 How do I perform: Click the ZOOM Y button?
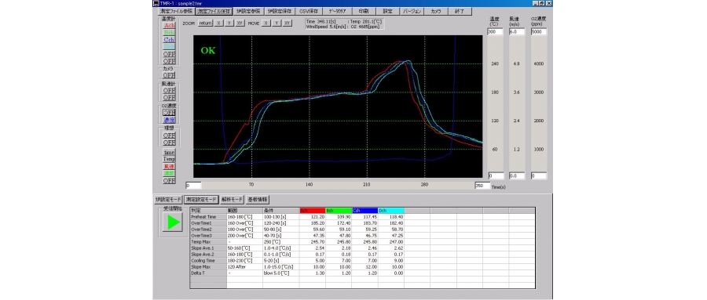pyautogui.click(x=229, y=23)
